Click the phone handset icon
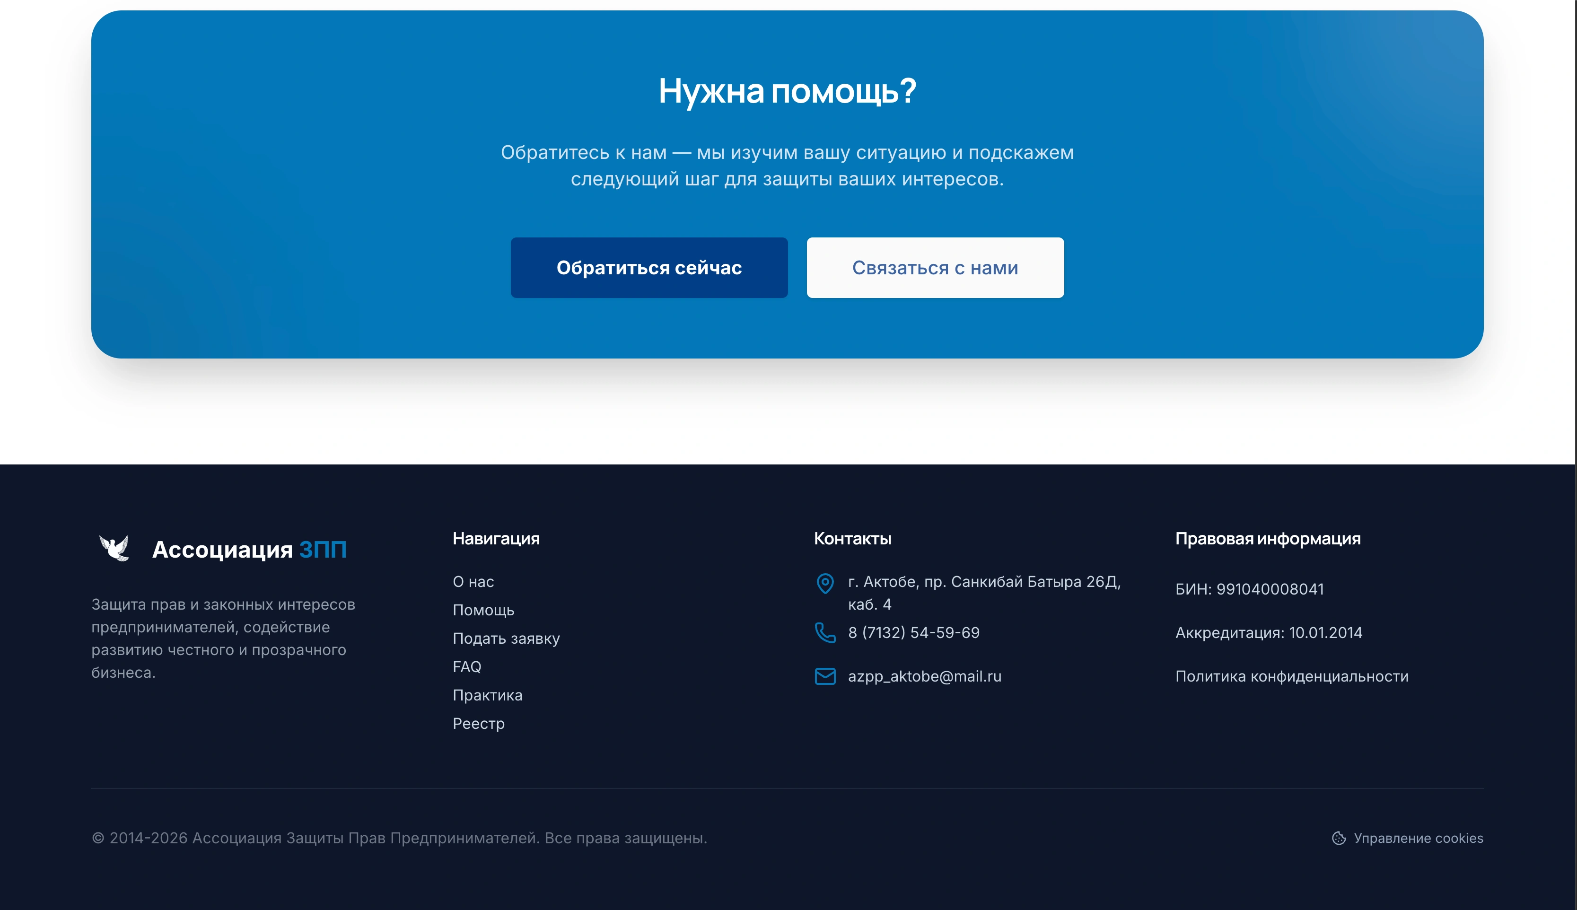1577x910 pixels. [825, 632]
